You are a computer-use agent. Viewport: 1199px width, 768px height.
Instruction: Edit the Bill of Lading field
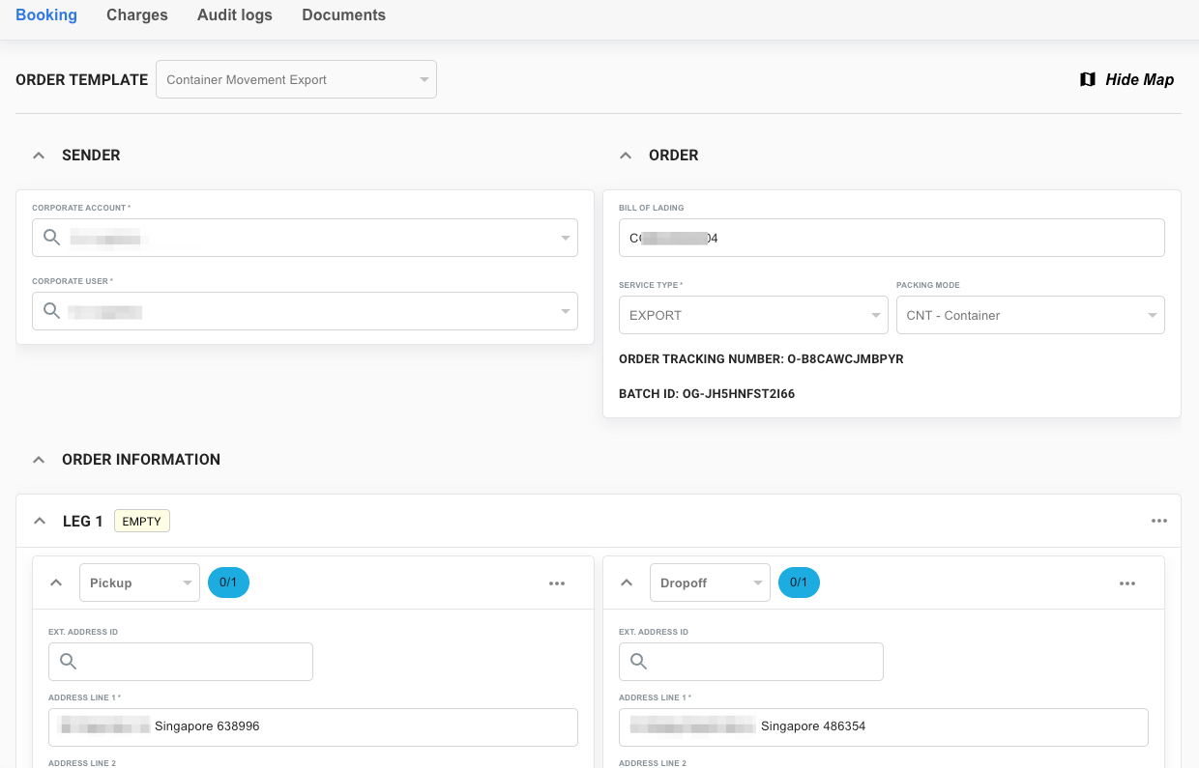click(892, 238)
